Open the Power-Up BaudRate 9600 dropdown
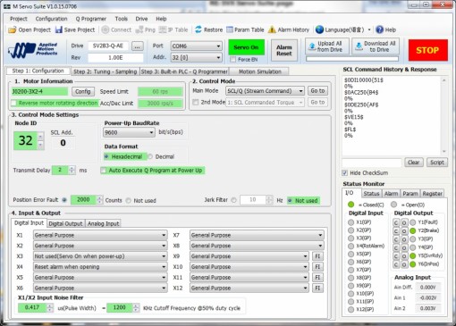The image size is (456, 326). [x=129, y=132]
